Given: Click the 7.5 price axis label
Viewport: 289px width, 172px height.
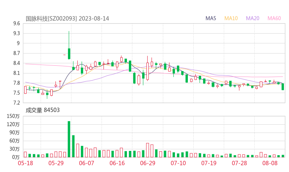Looking at the screenshot, I should click(16, 93).
